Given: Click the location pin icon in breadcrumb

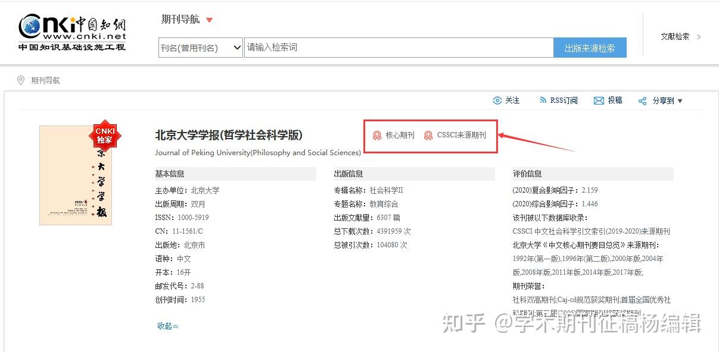Looking at the screenshot, I should 21,80.
